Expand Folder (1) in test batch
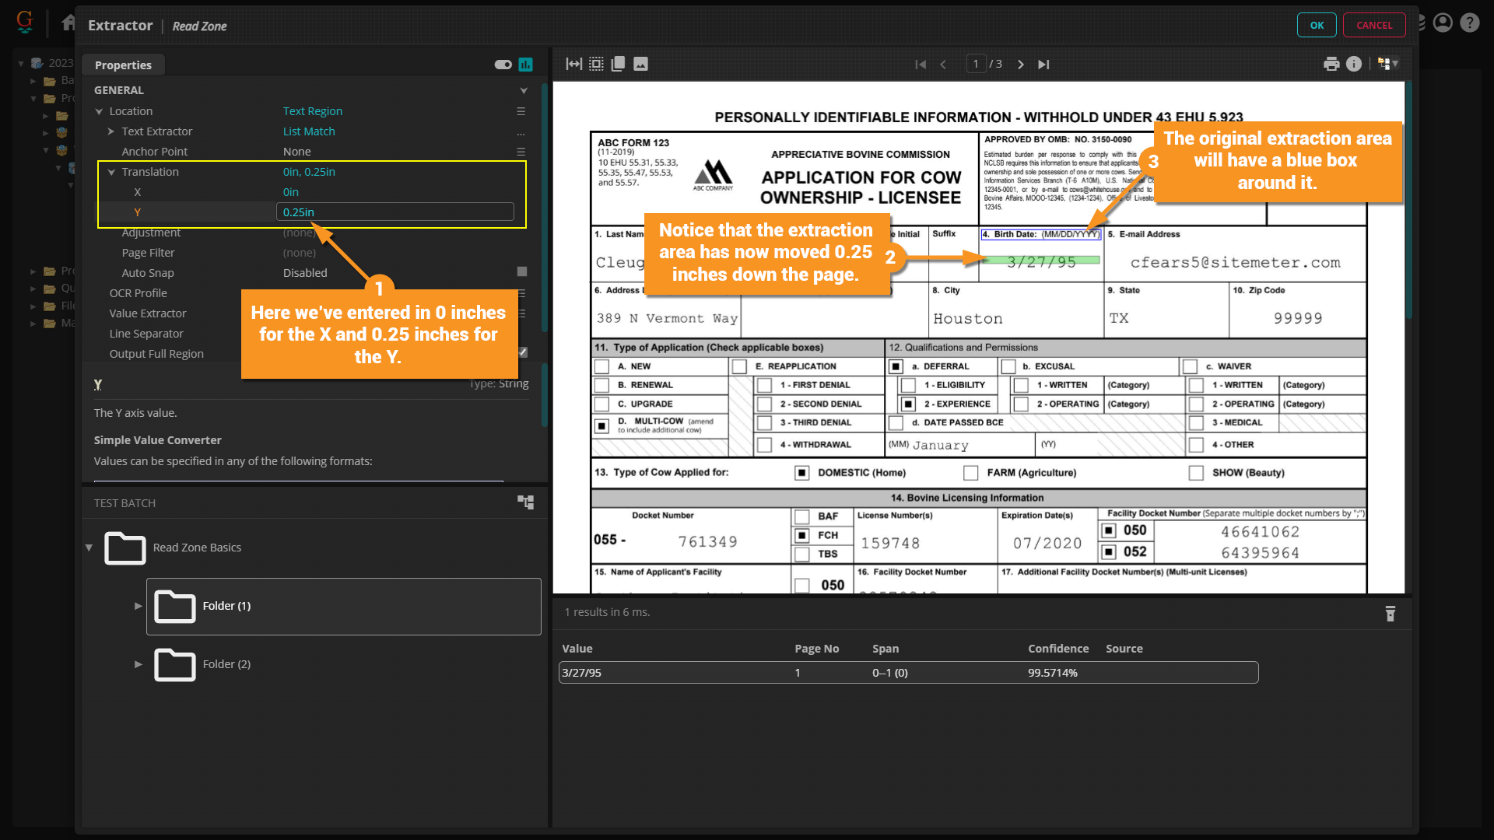This screenshot has height=840, width=1494. [x=138, y=606]
